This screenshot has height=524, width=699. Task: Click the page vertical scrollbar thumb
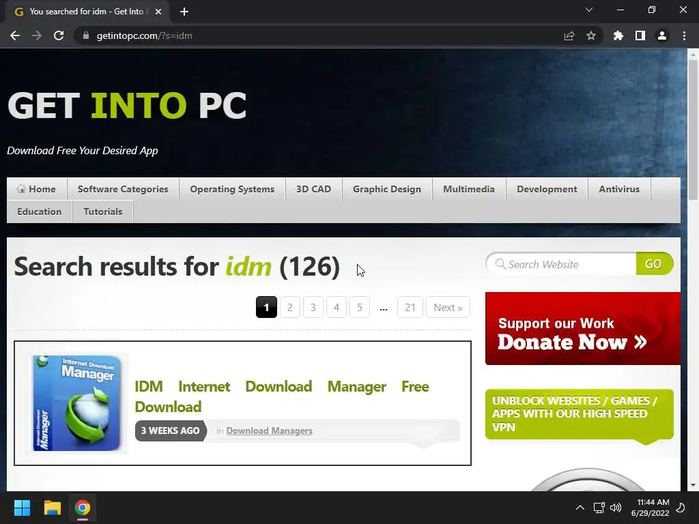tap(693, 129)
